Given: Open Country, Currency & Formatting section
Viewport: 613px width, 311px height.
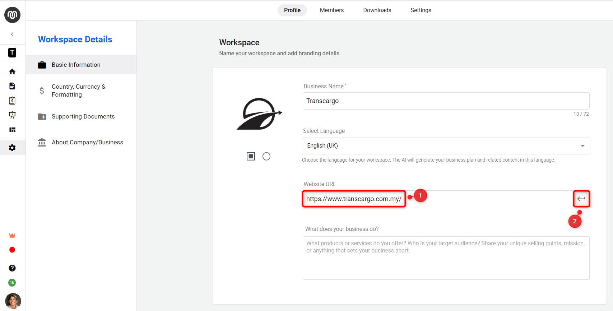Looking at the screenshot, I should 81,90.
